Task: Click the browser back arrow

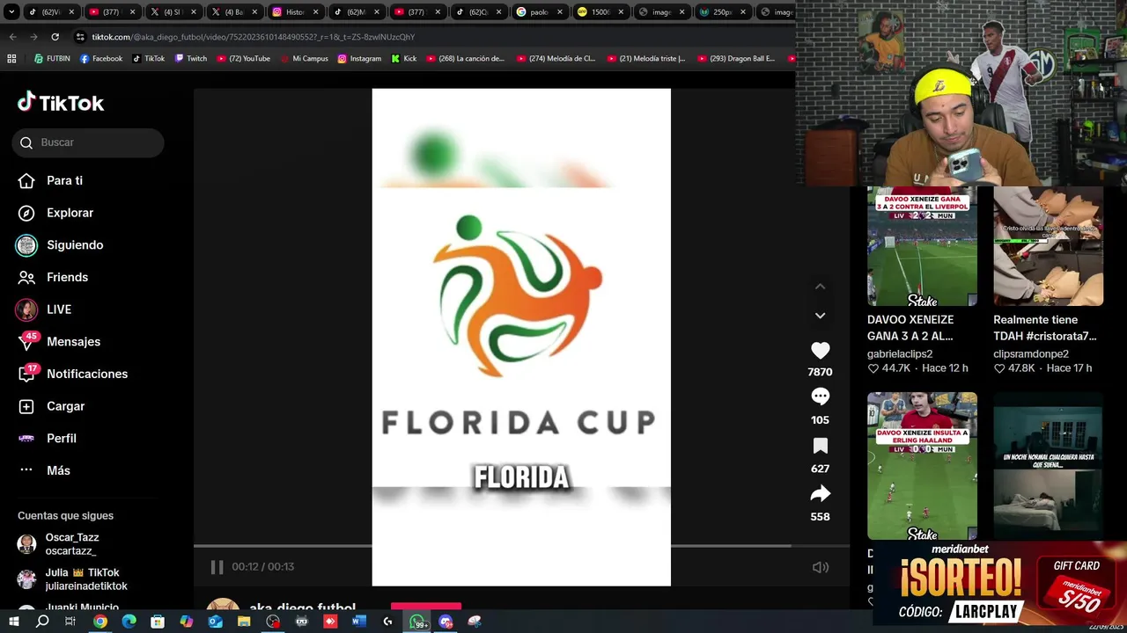Action: pyautogui.click(x=12, y=37)
